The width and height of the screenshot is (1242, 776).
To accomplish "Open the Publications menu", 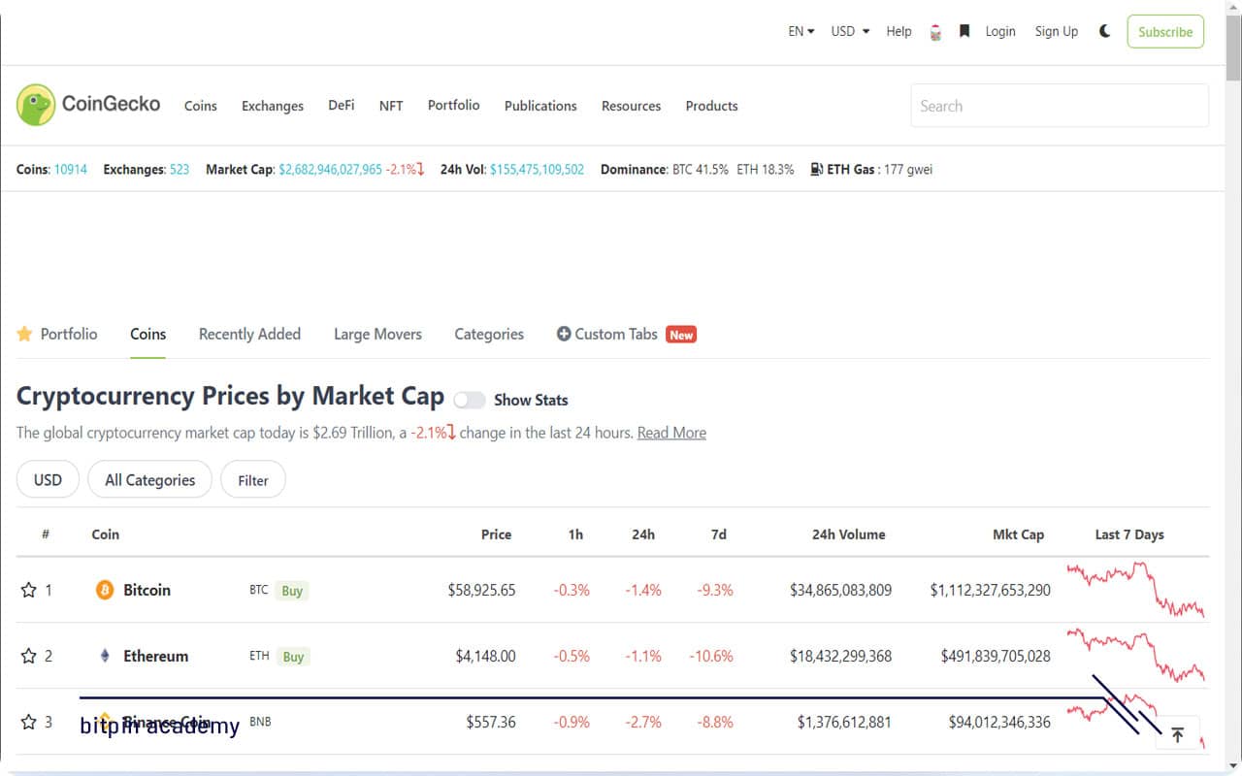I will tap(540, 106).
